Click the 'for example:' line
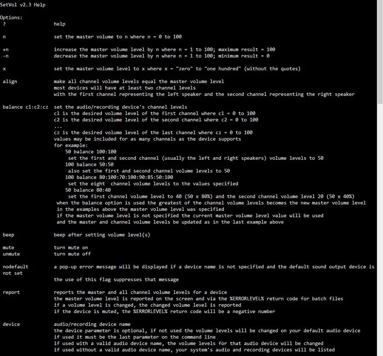This screenshot has width=383, height=356. 71,145
